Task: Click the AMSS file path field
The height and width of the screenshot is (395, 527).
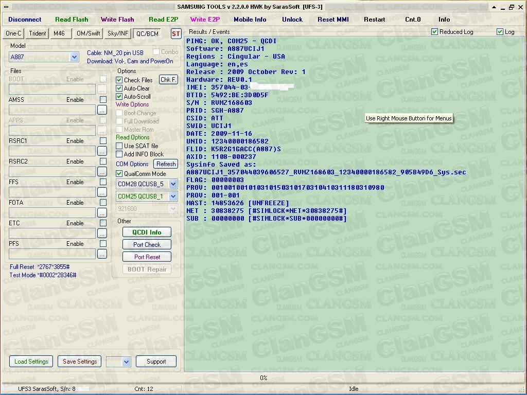Action: (52, 110)
